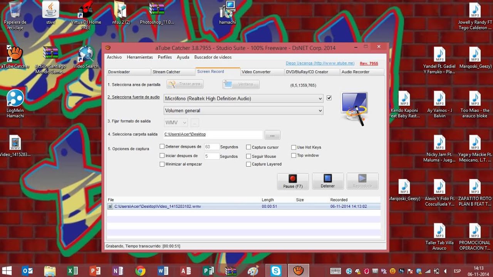The width and height of the screenshot is (493, 277).
Task: Select the aTube Catcher desktop shortcut
Action: pos(15,57)
